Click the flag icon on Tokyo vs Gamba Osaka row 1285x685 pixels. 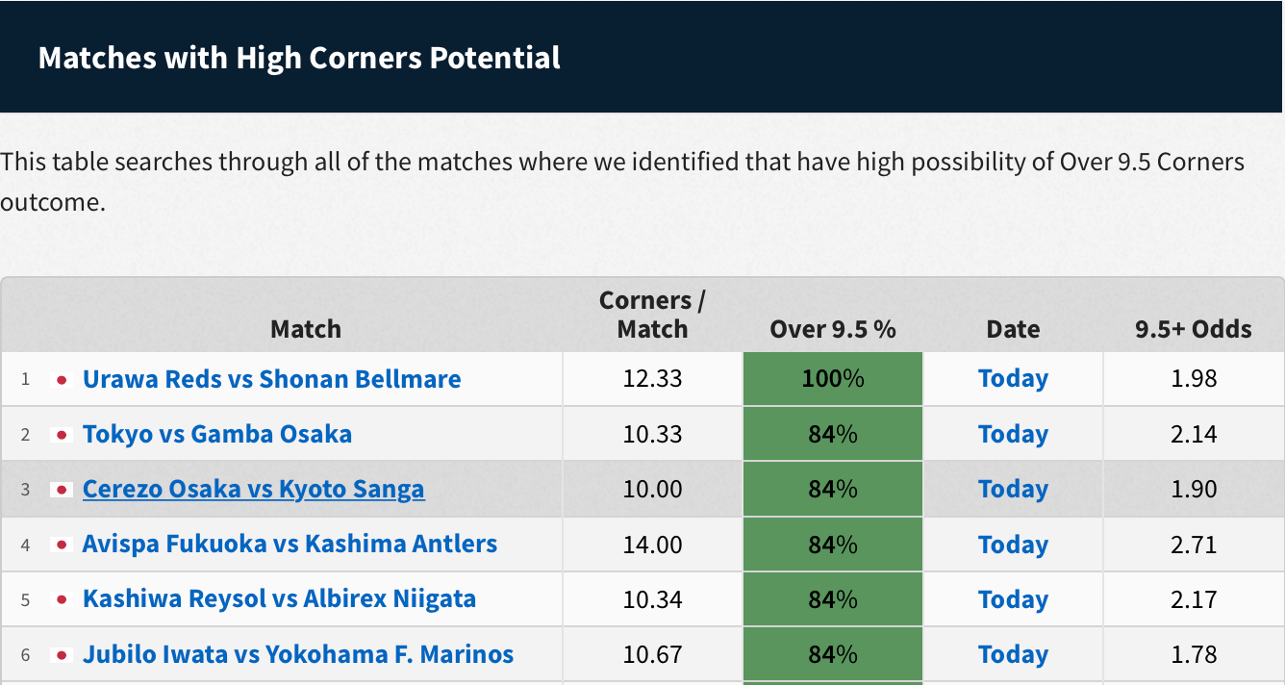click(62, 434)
